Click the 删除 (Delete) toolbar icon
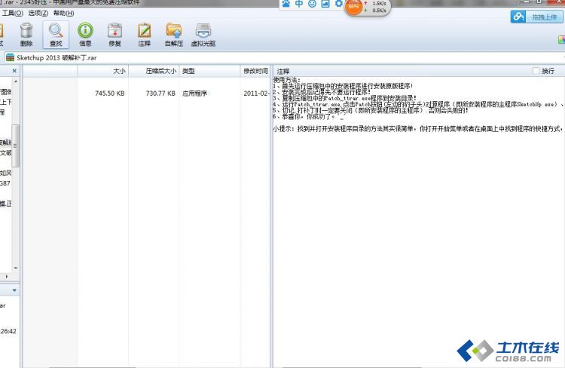The height and width of the screenshot is (368, 565). tap(26, 35)
